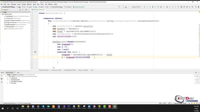This screenshot has width=200, height=112.
Task: Expand the Load build node
Action: 7,78
